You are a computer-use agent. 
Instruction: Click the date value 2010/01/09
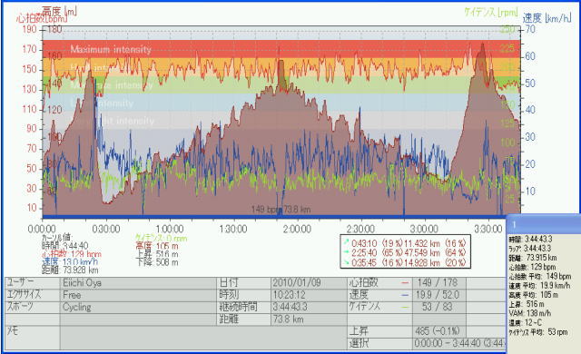(297, 283)
